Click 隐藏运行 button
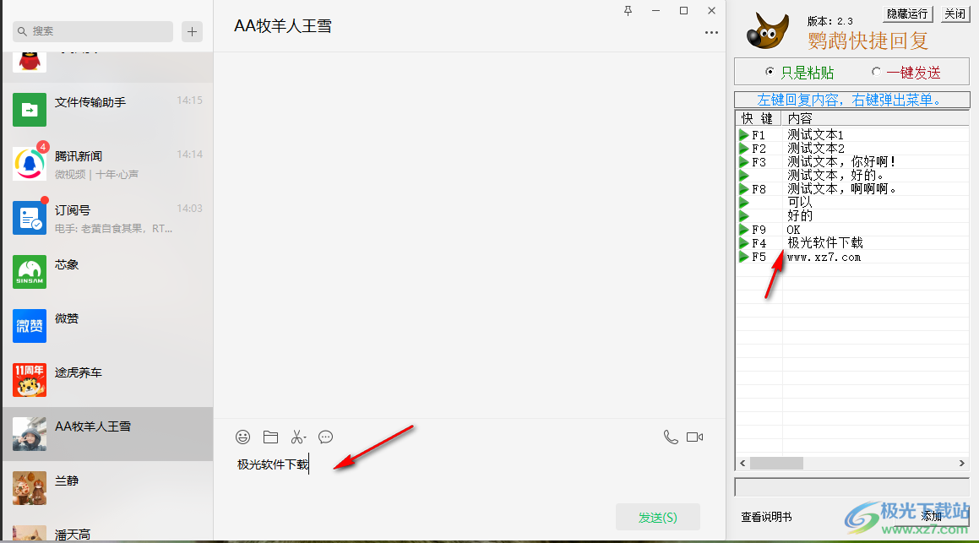Viewport: 979px width, 543px height. point(908,14)
